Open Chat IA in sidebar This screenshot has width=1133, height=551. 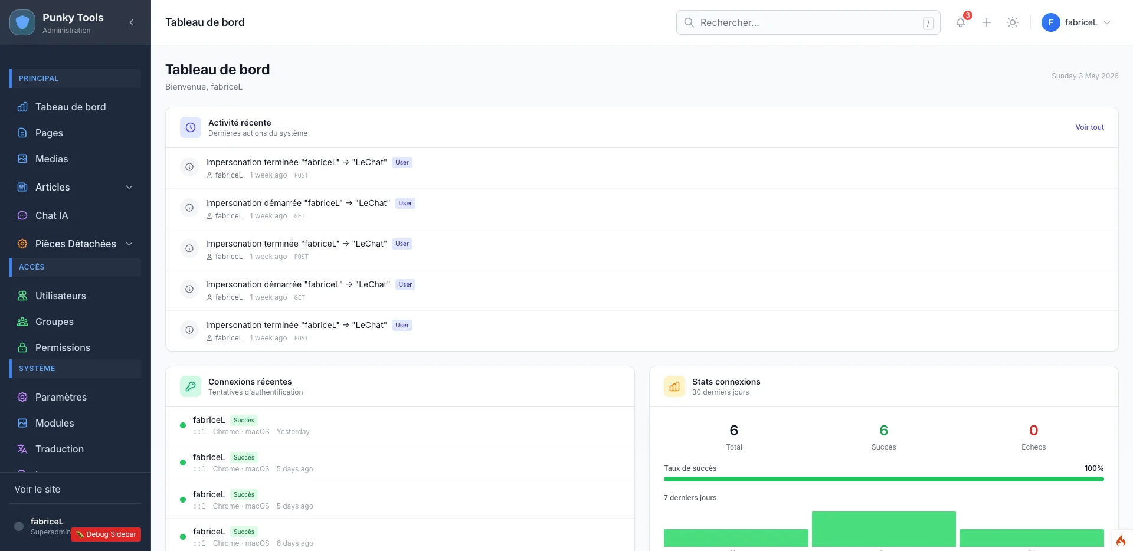point(76,215)
